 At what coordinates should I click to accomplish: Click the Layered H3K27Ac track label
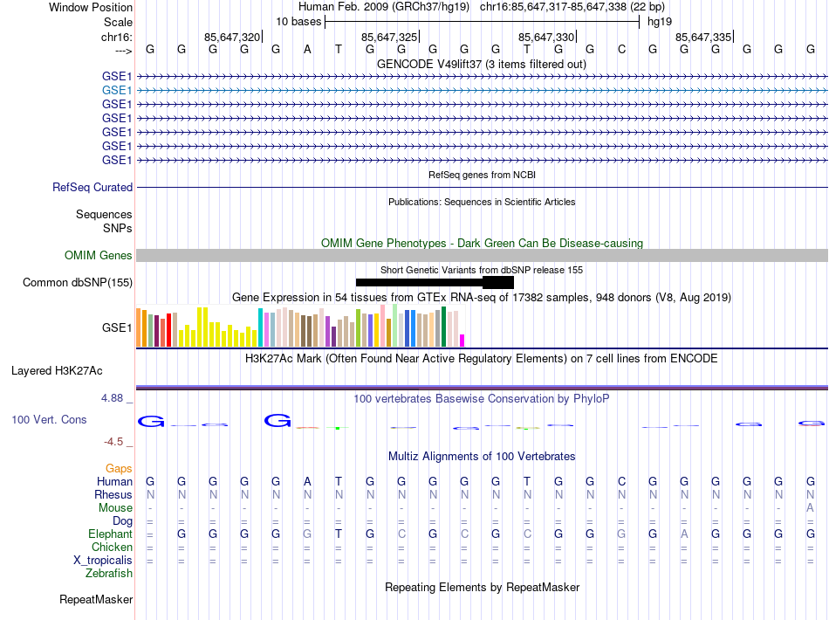click(57, 370)
